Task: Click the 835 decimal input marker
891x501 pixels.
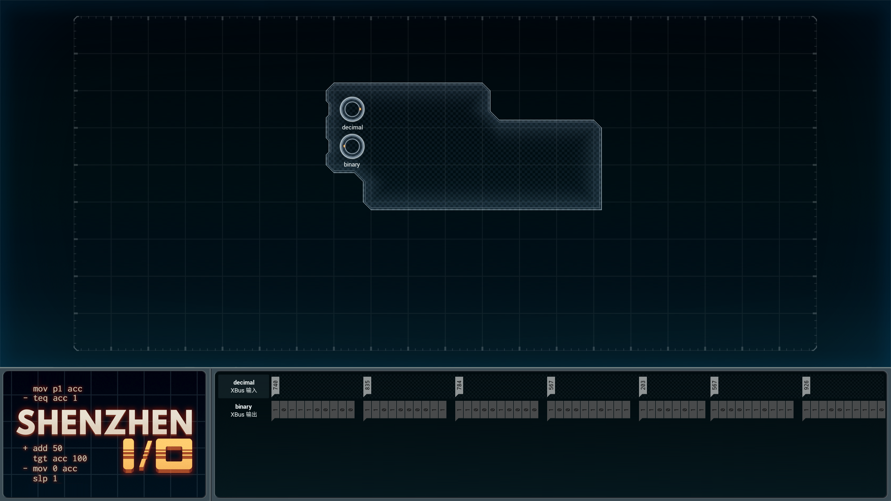Action: (x=367, y=386)
